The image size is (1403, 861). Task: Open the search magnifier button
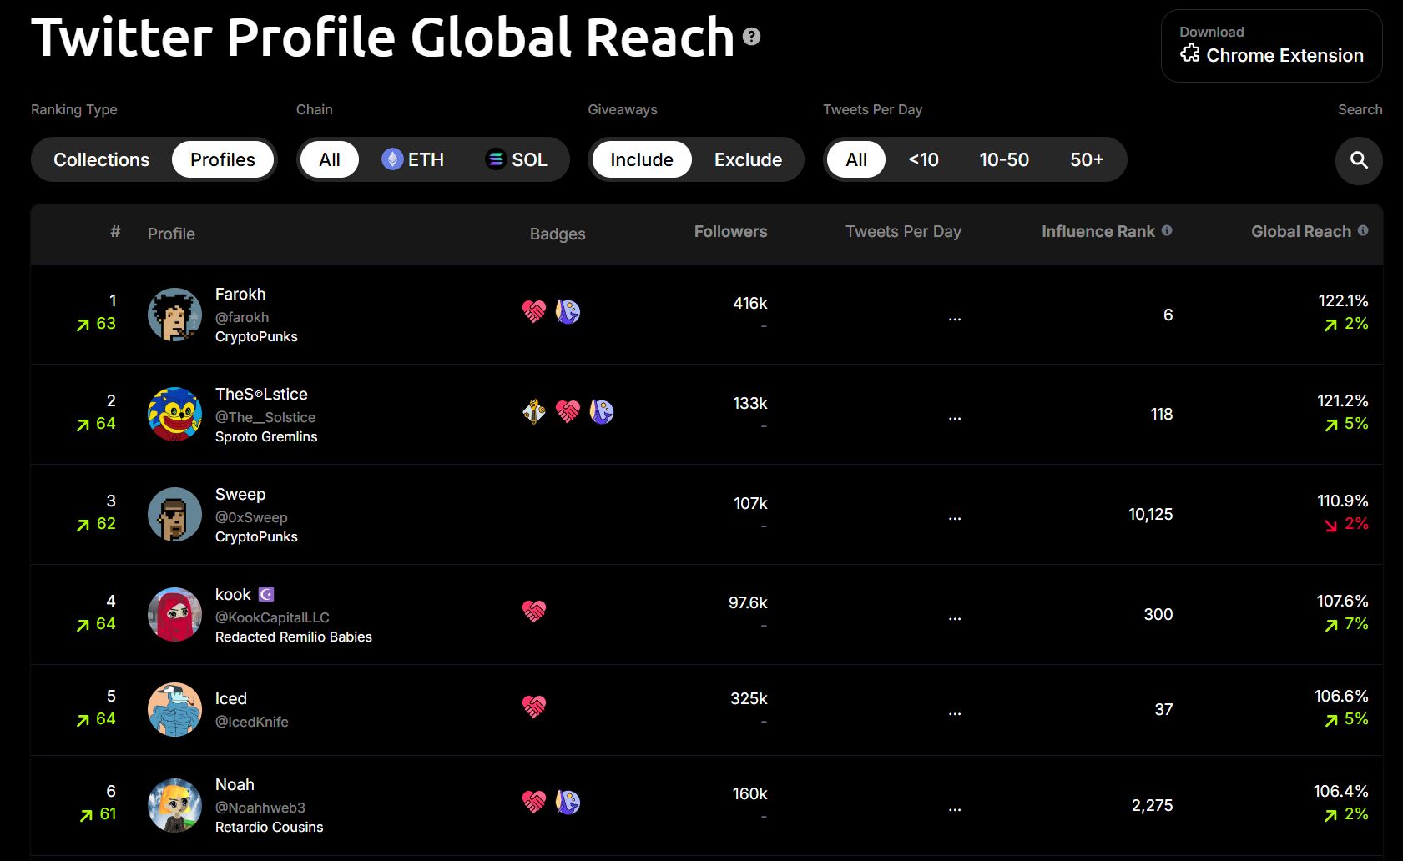pyautogui.click(x=1359, y=160)
